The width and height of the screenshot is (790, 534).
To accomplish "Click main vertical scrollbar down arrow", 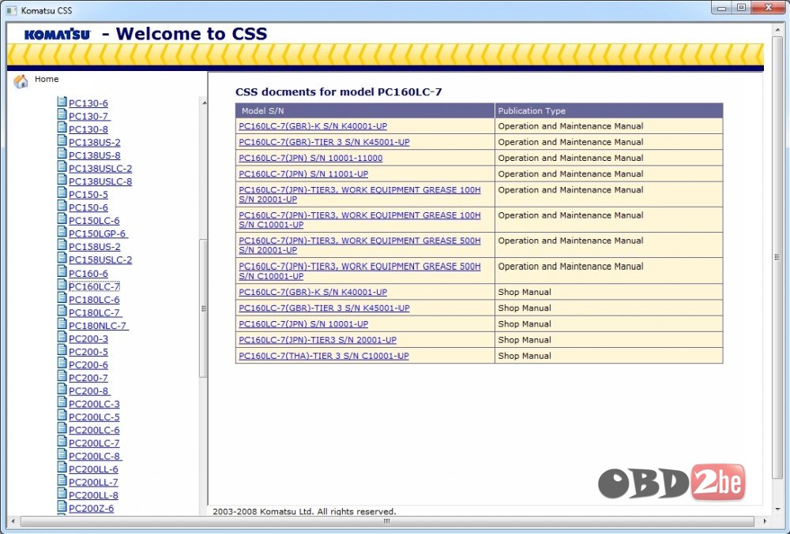I will tap(777, 508).
